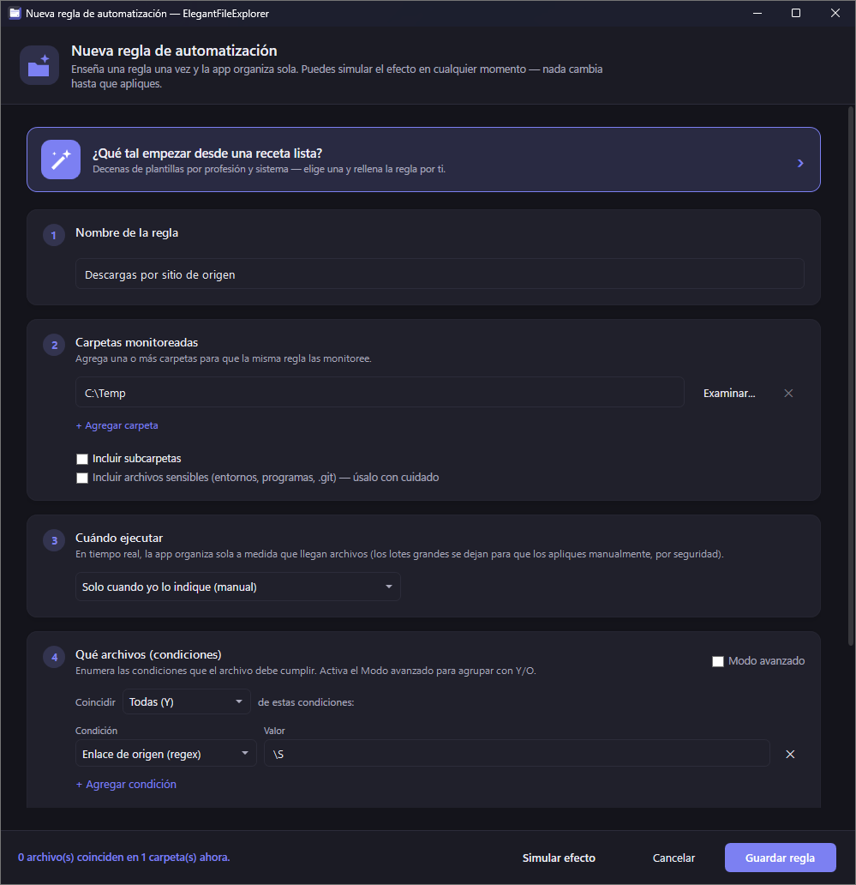Image resolution: width=856 pixels, height=885 pixels.
Task: Check Incluir archivos sensibles option
Action: pos(82,478)
